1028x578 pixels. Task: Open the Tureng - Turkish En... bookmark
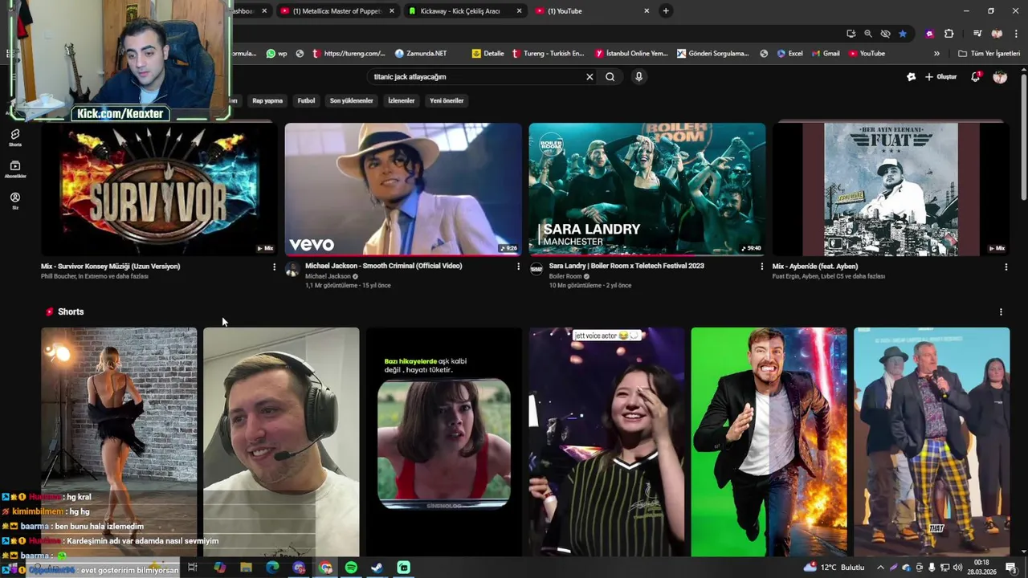[x=549, y=54]
